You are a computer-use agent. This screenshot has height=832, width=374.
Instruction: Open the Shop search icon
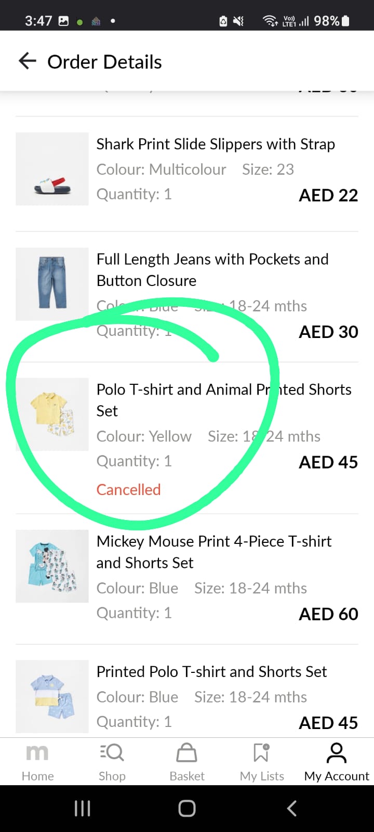click(x=112, y=752)
